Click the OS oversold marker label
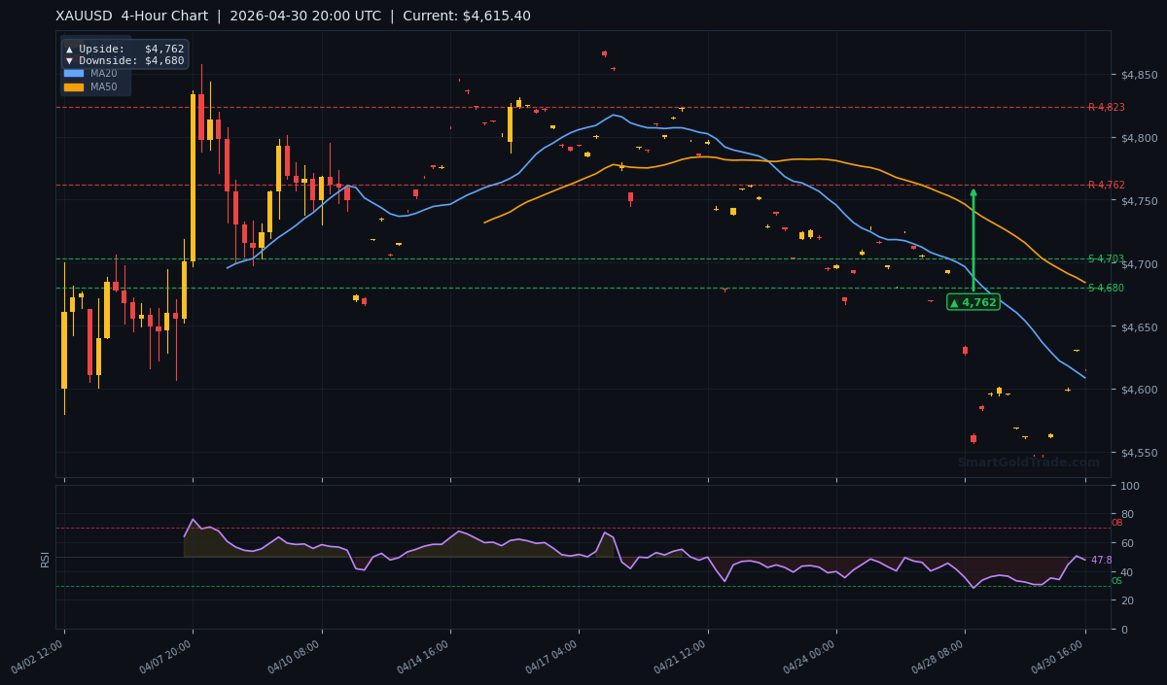1167x685 pixels. point(1116,581)
